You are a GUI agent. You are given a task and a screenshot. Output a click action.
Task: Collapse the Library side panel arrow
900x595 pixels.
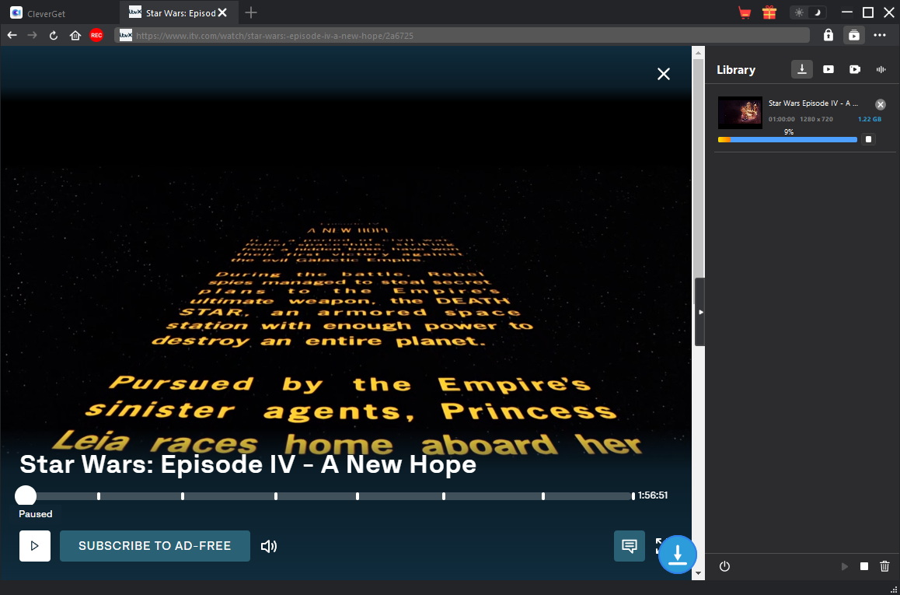pyautogui.click(x=700, y=312)
